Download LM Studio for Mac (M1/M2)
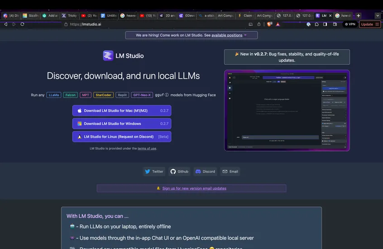The width and height of the screenshot is (383, 249). coord(122,110)
